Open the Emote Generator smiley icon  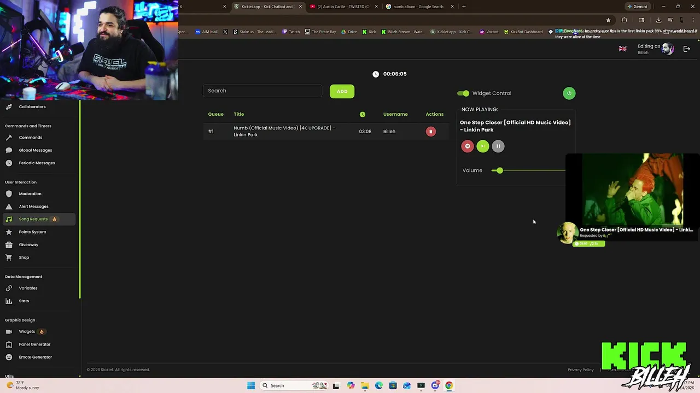9,357
